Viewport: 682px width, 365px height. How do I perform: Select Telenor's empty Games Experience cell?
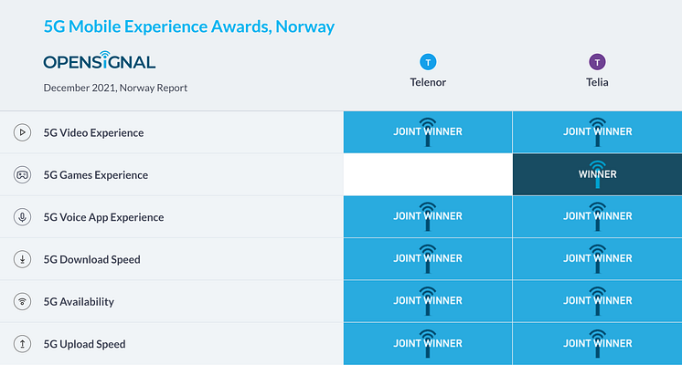(x=428, y=174)
